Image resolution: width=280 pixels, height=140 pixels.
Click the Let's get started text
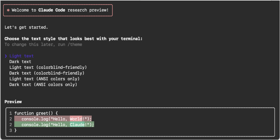click(x=26, y=27)
